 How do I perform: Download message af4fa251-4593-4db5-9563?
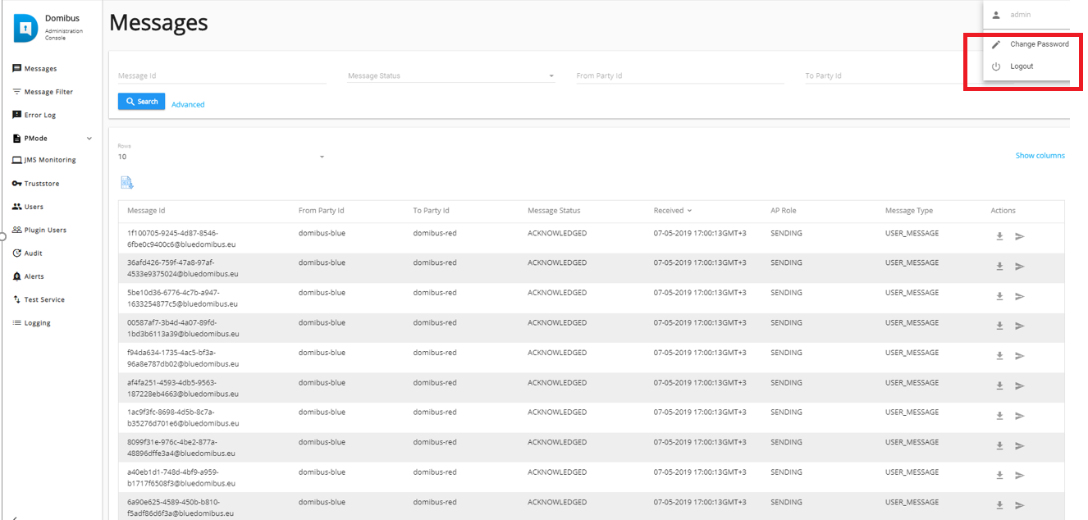coord(999,385)
